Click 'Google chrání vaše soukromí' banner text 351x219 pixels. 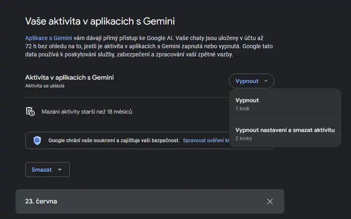(x=114, y=141)
